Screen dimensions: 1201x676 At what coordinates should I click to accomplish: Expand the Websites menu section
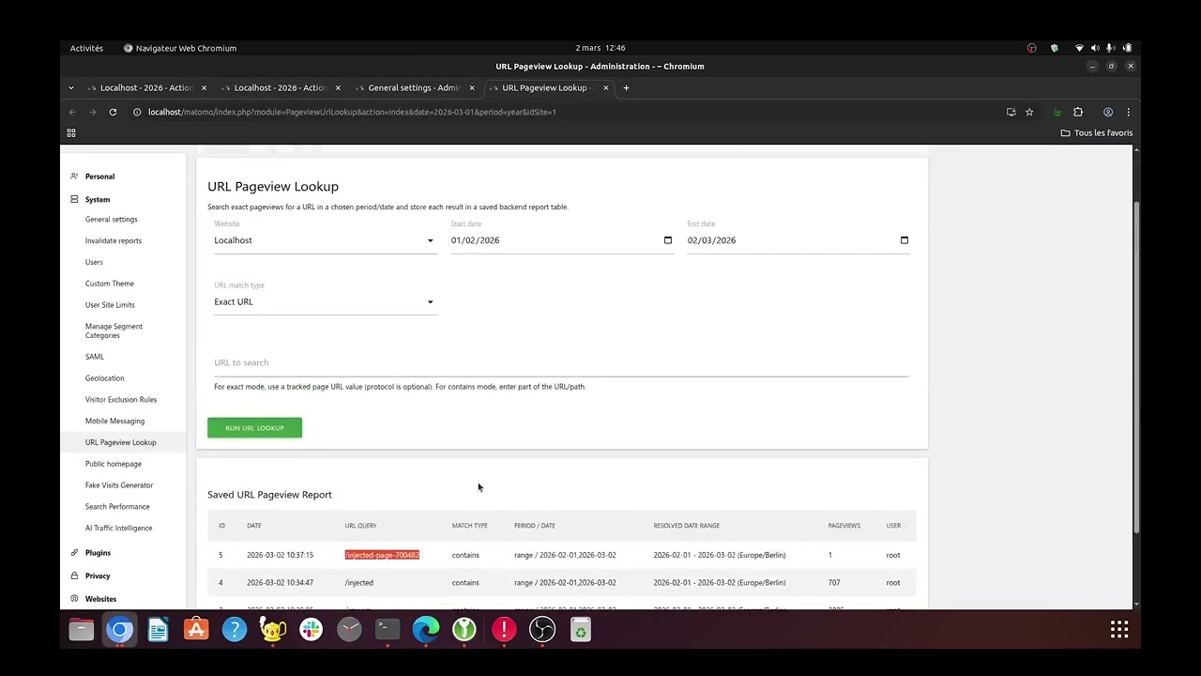coord(100,599)
